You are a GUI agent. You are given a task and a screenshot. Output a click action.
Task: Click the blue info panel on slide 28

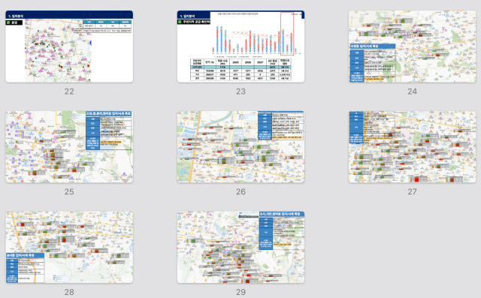[25, 268]
